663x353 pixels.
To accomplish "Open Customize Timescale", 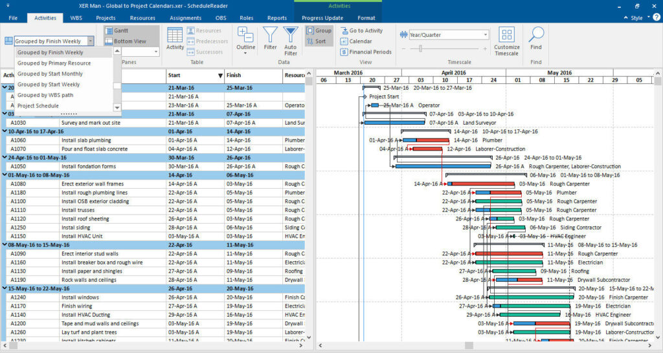I will pyautogui.click(x=506, y=41).
